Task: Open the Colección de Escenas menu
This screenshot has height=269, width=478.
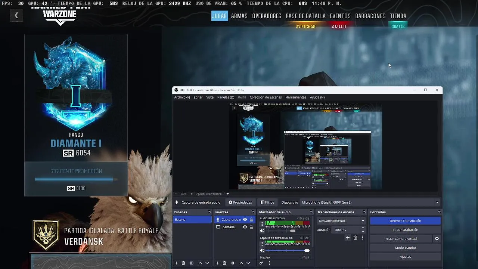Action: [266, 98]
